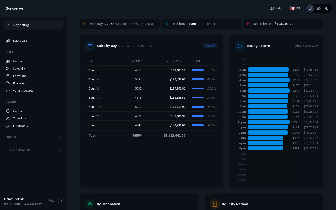Click the Quikserve logo
Viewport: 336px width, 210px height.
14,8
